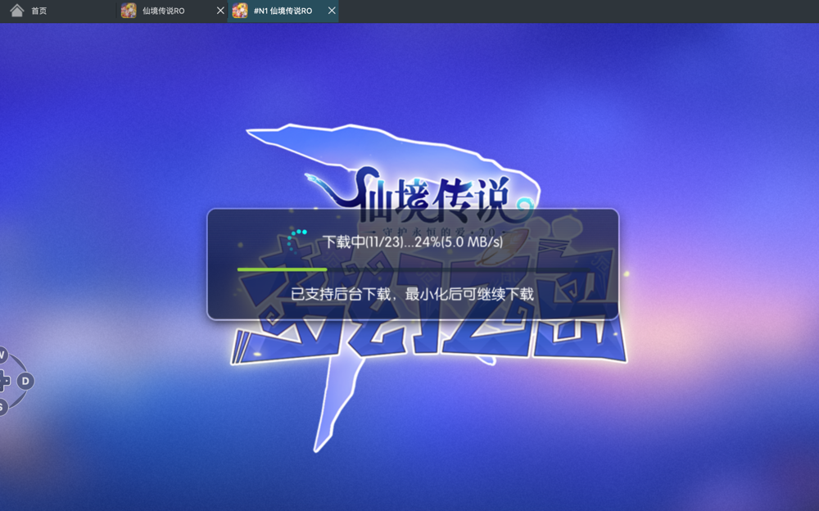Click the 已支持后台下载 hint text
The height and width of the screenshot is (511, 819).
pyautogui.click(x=412, y=294)
